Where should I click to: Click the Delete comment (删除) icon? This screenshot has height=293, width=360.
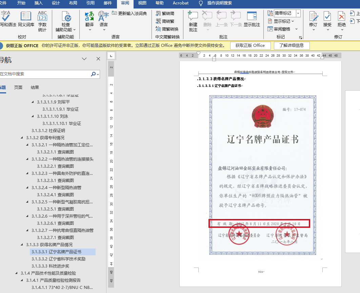coord(207,16)
